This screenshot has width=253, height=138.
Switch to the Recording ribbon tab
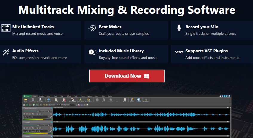pyautogui.click(x=42, y=96)
